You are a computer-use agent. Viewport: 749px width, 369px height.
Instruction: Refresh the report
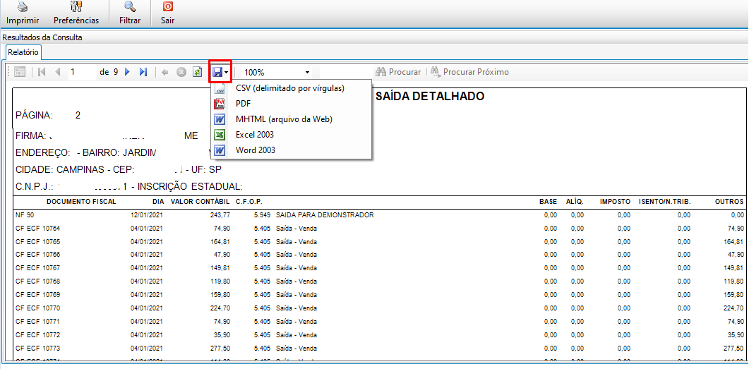point(197,72)
